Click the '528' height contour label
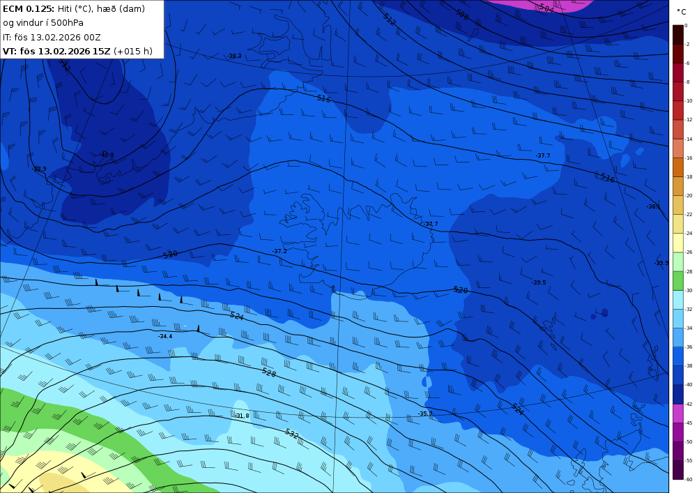Screen dimensions: 697x493 pos(269,372)
